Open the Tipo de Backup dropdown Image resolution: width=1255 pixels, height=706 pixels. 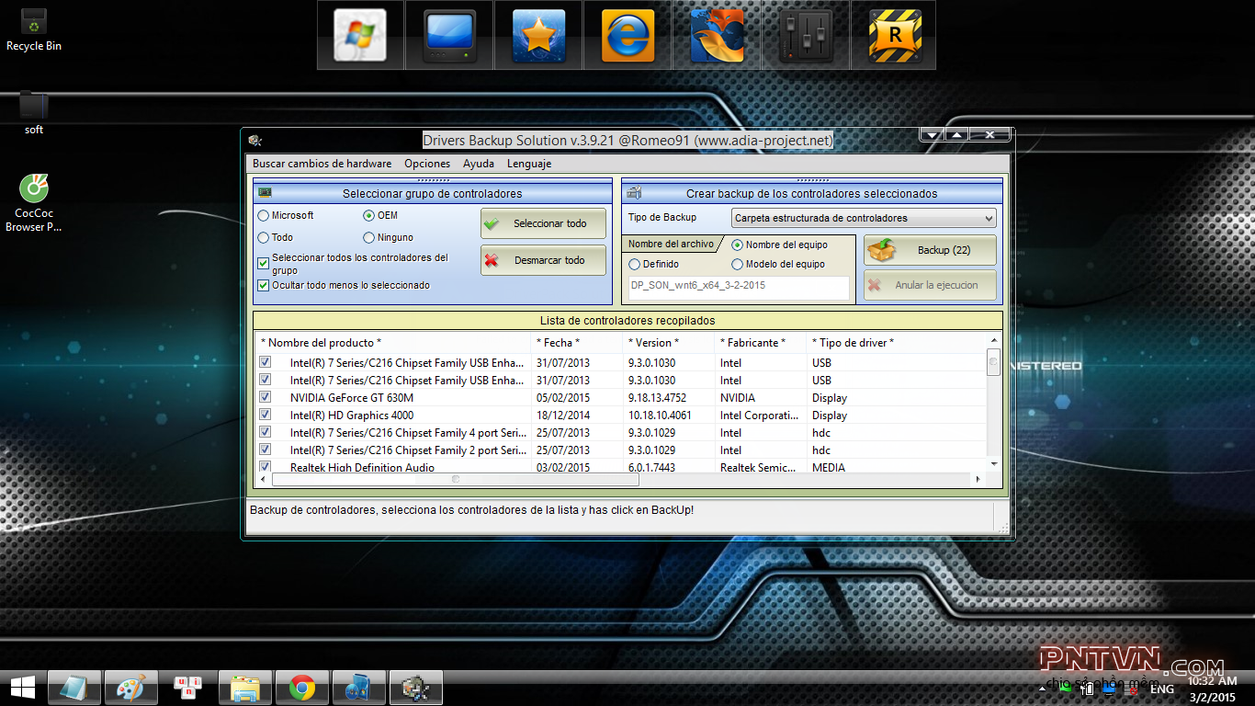point(864,218)
